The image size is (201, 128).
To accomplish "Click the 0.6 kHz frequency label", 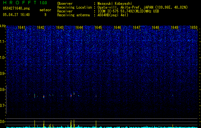I will (3, 122).
